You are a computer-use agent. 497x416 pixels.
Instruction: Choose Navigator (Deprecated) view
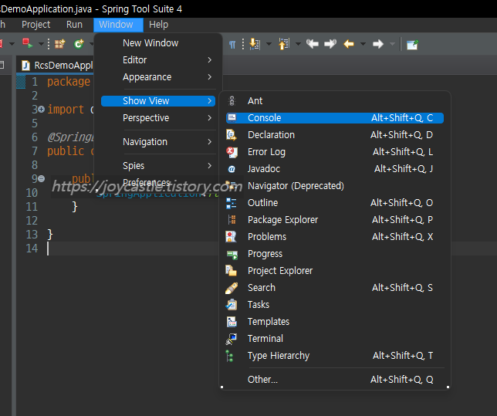(x=335, y=186)
